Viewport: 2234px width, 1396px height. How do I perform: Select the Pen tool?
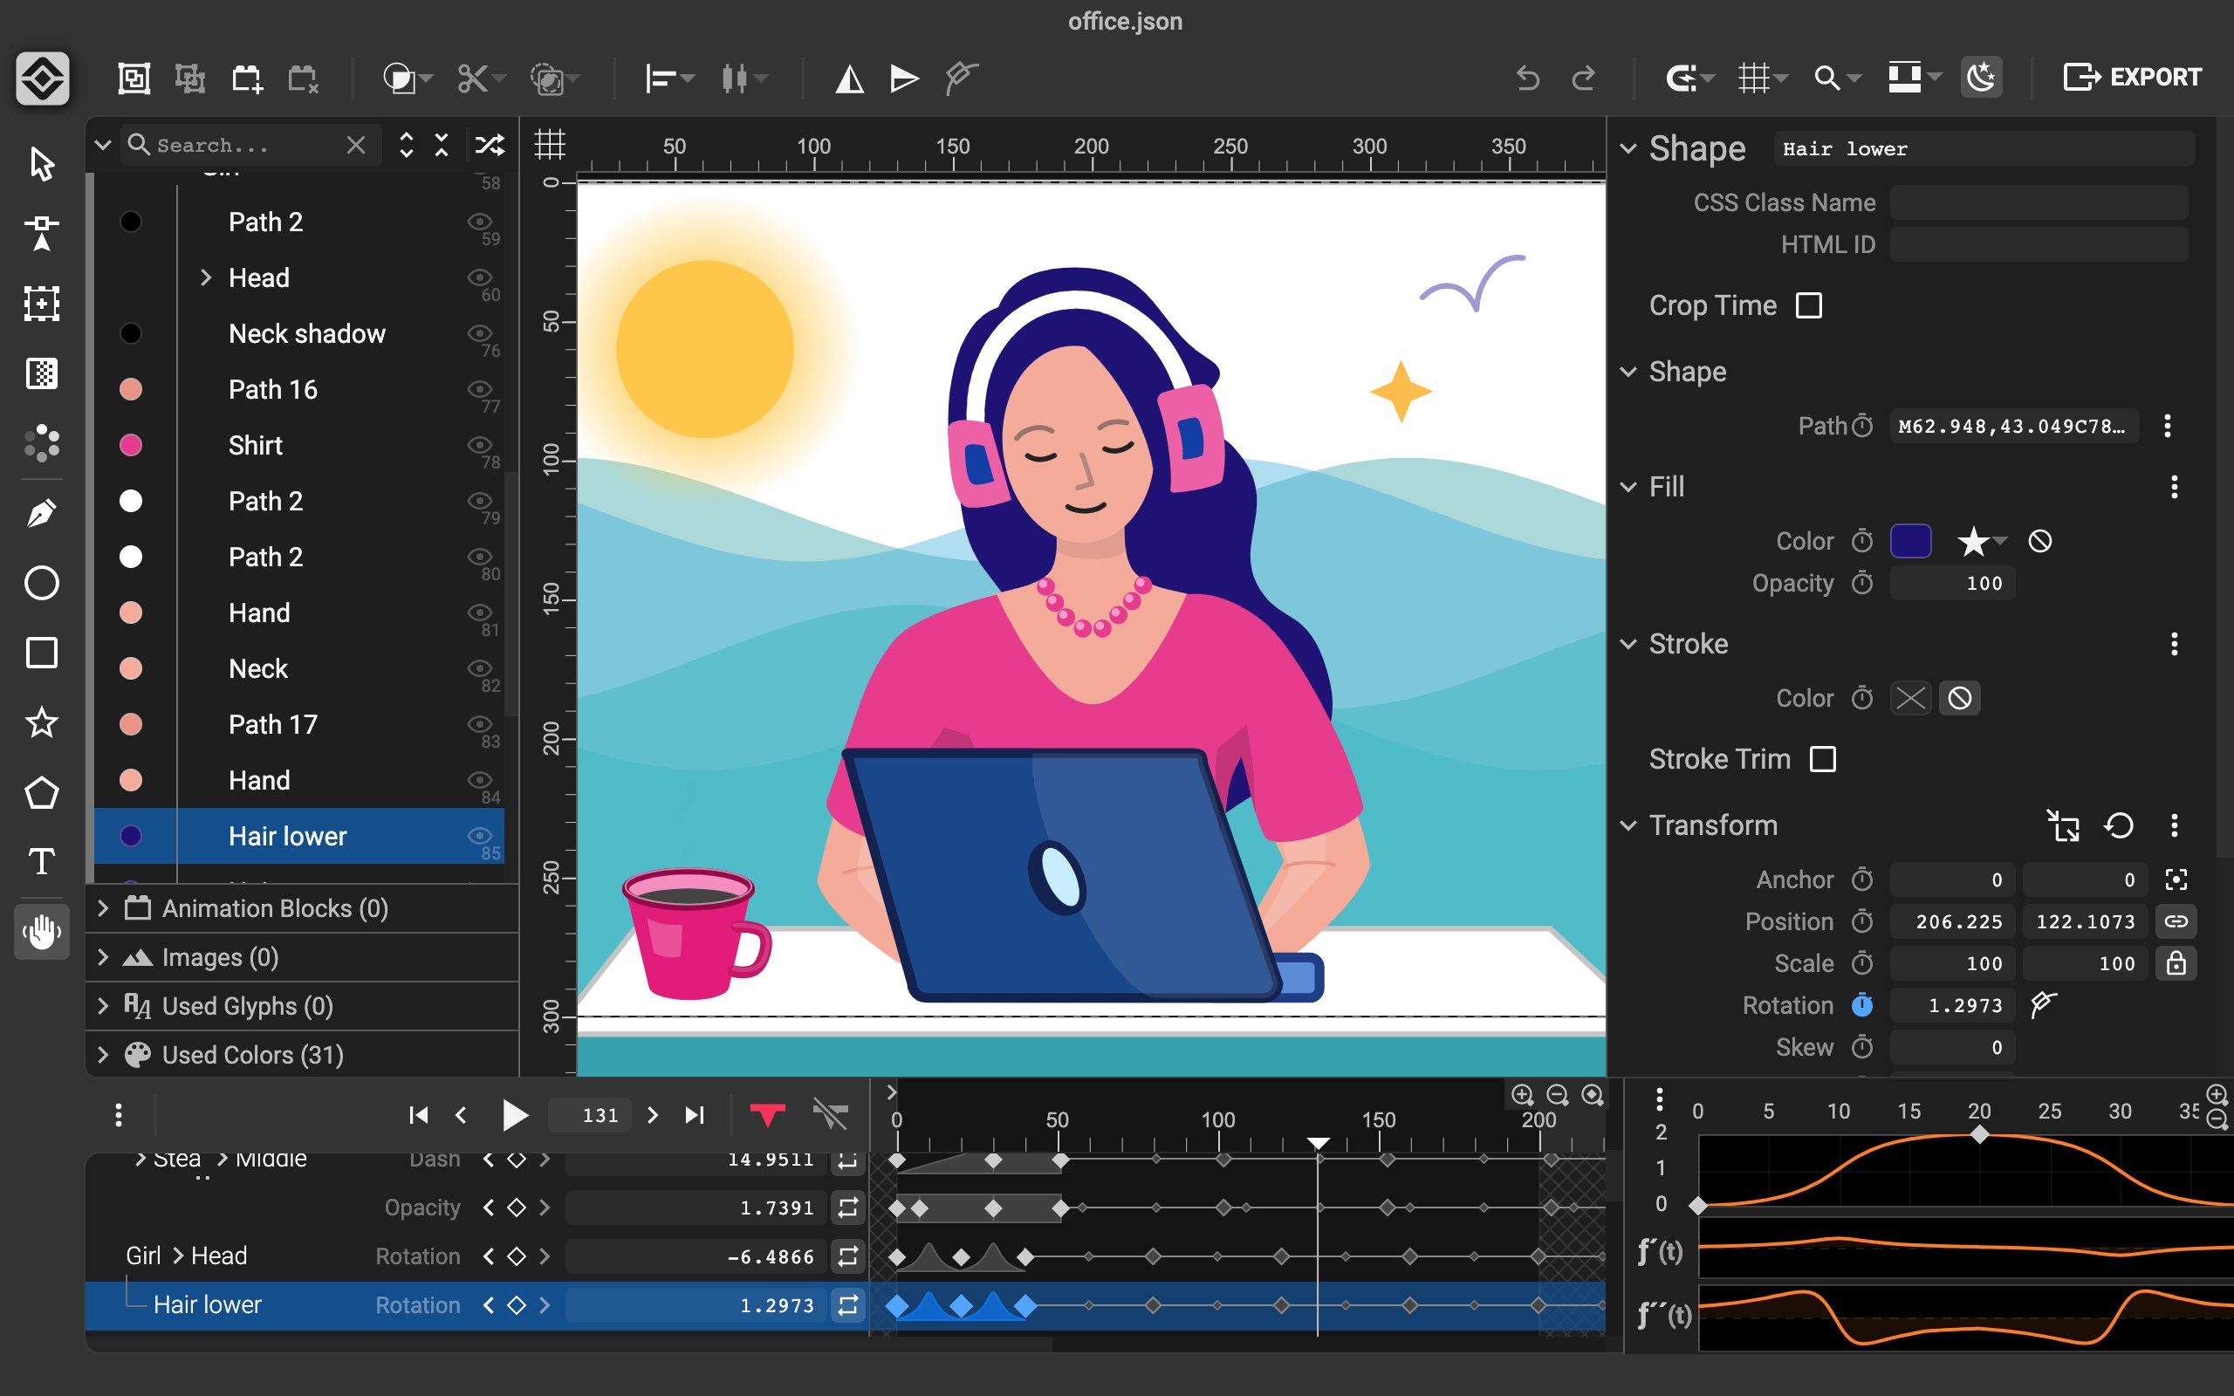pyautogui.click(x=41, y=511)
